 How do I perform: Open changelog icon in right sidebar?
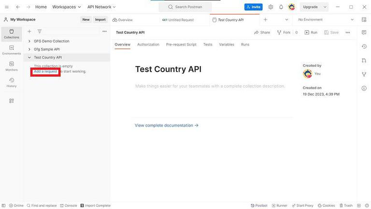(x=364, y=46)
